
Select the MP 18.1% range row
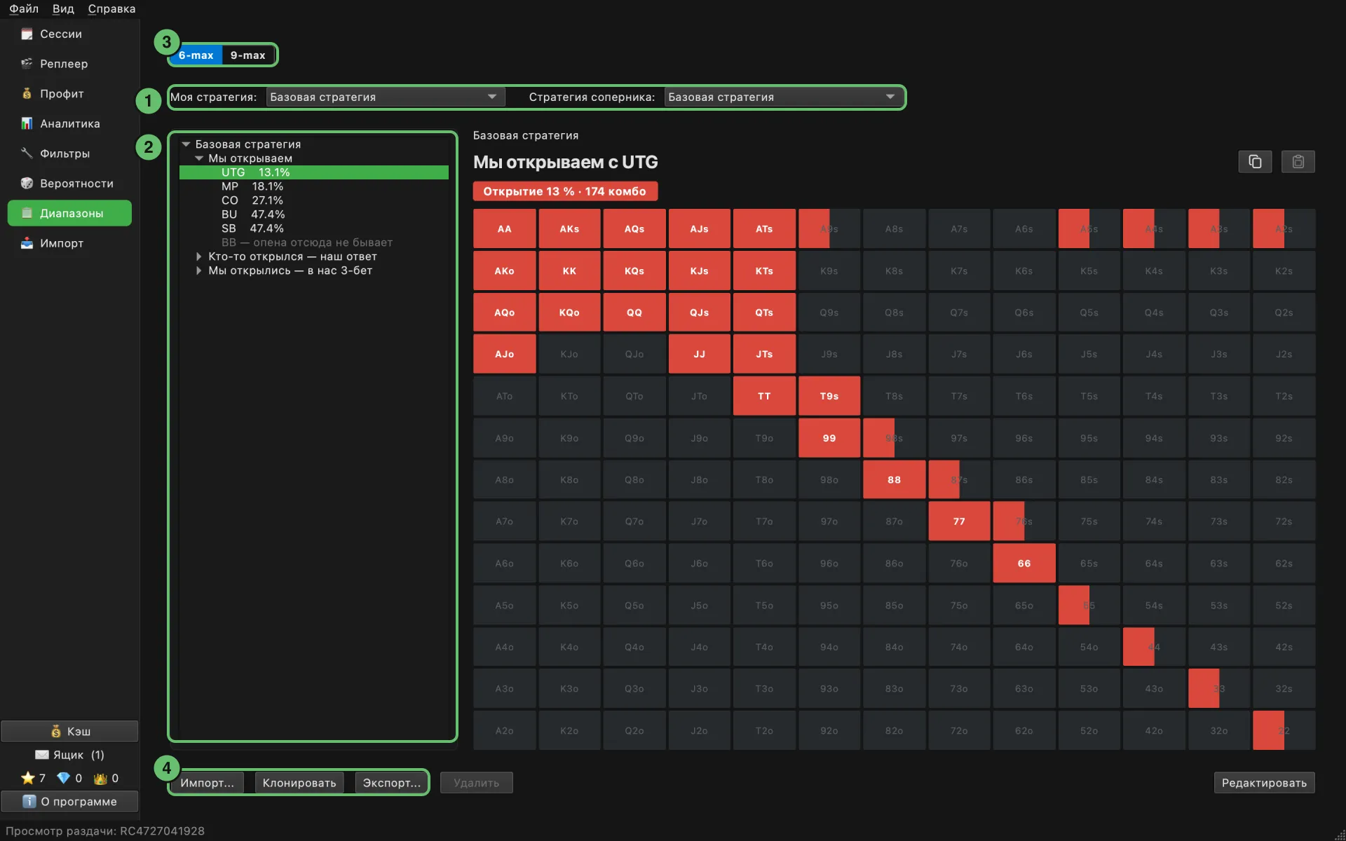[314, 186]
